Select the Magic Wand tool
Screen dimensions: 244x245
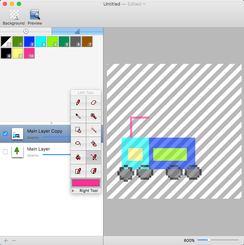tap(93, 130)
